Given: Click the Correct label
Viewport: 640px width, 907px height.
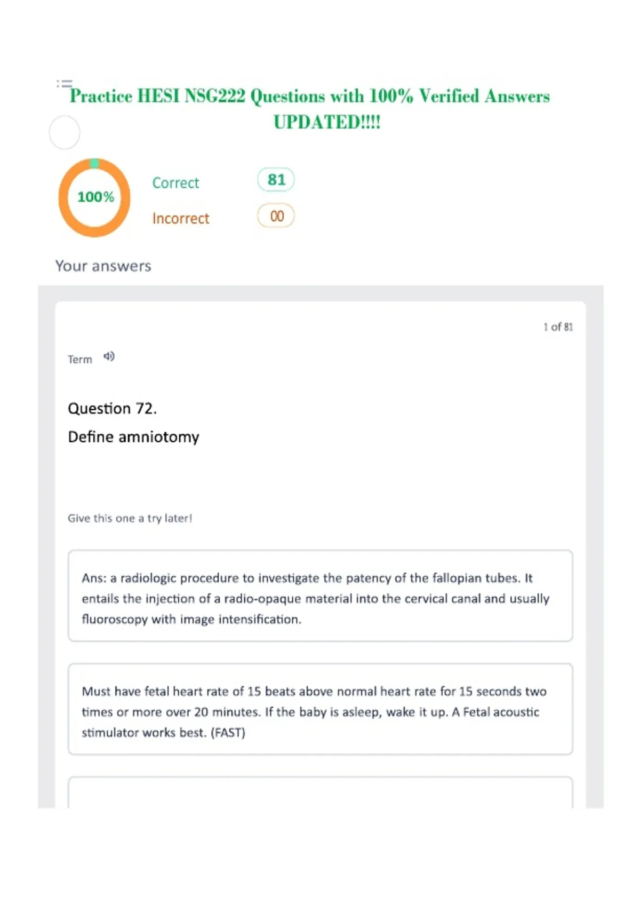Looking at the screenshot, I should pos(175,183).
